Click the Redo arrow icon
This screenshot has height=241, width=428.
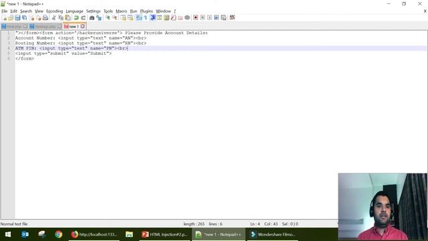tap(83, 18)
